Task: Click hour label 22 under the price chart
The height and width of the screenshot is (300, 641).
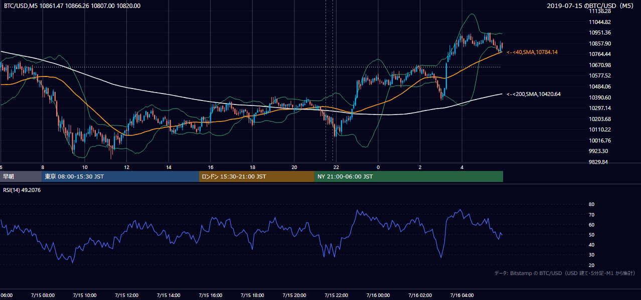Action: pyautogui.click(x=337, y=167)
